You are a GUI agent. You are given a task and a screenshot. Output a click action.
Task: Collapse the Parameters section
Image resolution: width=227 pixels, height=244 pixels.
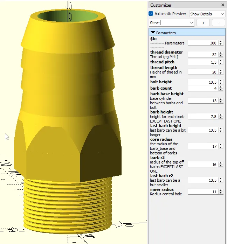(x=153, y=33)
